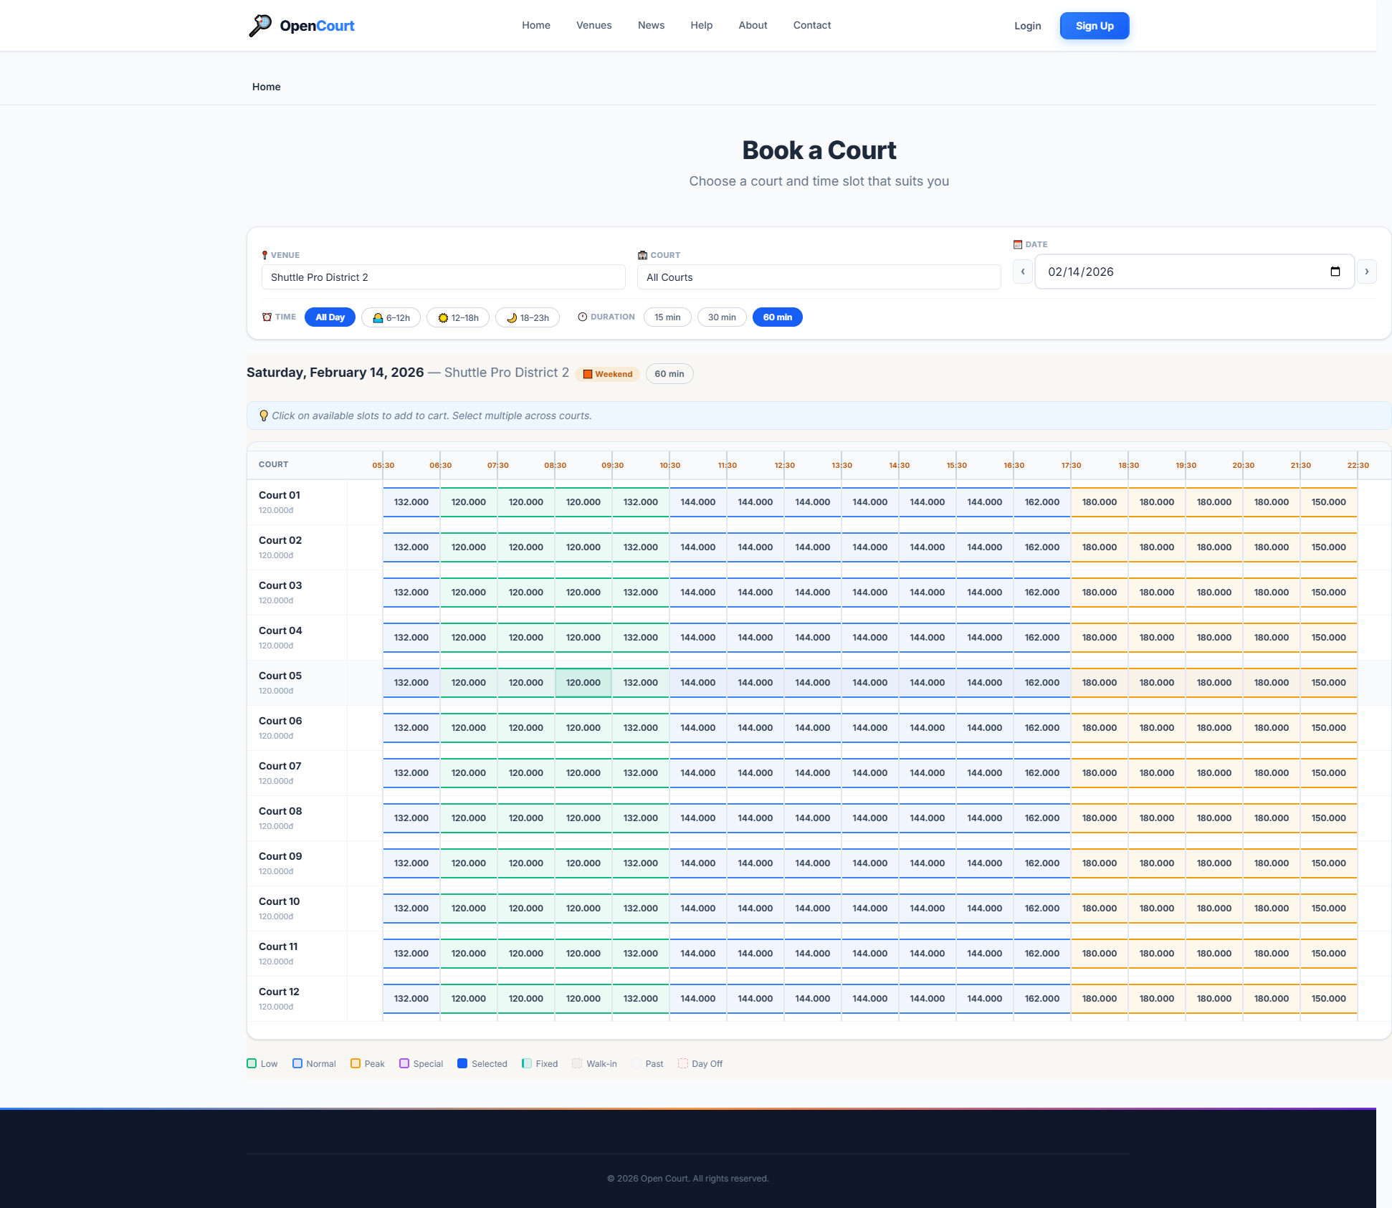The image size is (1392, 1208).
Task: Click the Weekend badge
Action: point(607,374)
